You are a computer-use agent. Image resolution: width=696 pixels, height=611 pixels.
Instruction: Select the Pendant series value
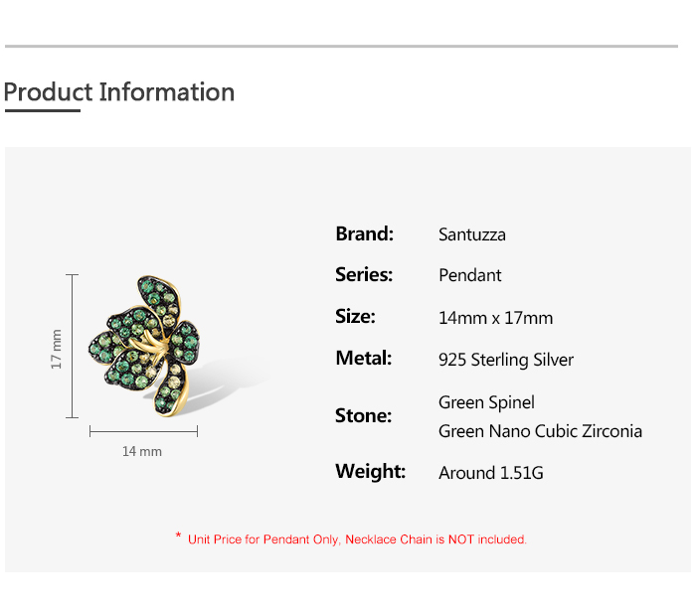tap(470, 276)
